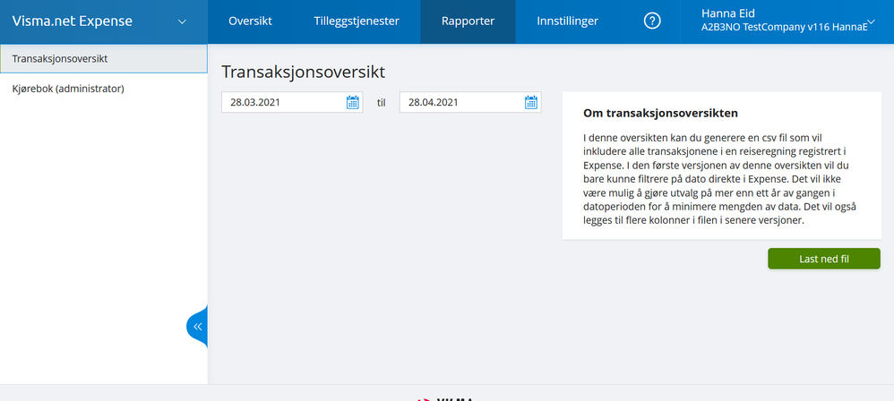The width and height of the screenshot is (894, 401).
Task: Select Transaksjonsoversikt in the sidebar
Action: click(x=104, y=59)
